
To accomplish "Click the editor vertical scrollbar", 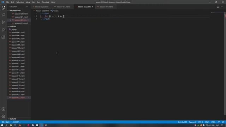I will pyautogui.click(x=225, y=64).
